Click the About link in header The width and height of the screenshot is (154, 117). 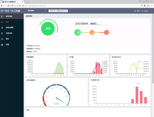(x=138, y=11)
